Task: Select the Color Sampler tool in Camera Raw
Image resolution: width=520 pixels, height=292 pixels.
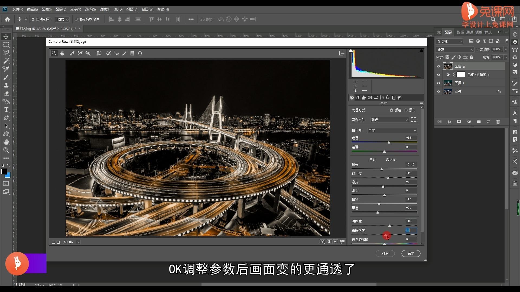Action: click(80, 53)
